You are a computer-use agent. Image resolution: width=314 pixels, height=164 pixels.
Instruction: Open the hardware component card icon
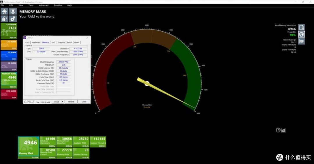click(x=301, y=41)
